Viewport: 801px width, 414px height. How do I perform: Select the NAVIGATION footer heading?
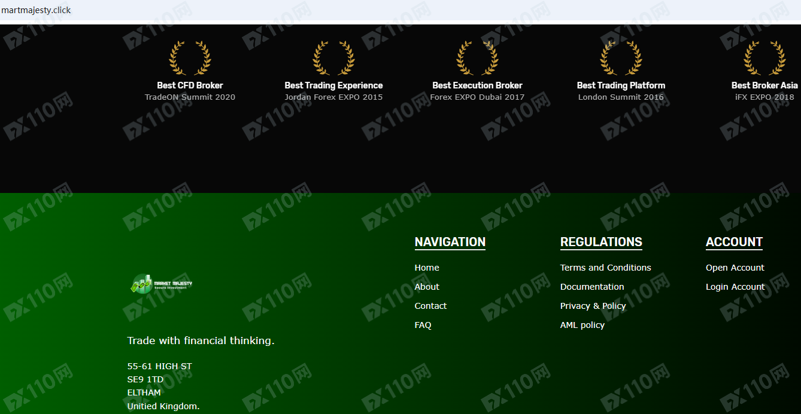(x=450, y=242)
